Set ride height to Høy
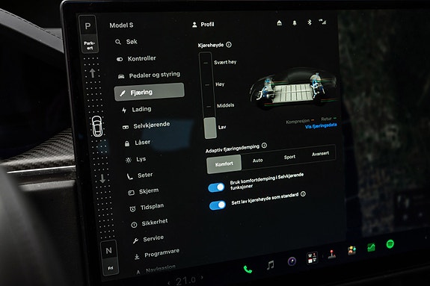Viewport: 430px width, 286px height. [220, 84]
